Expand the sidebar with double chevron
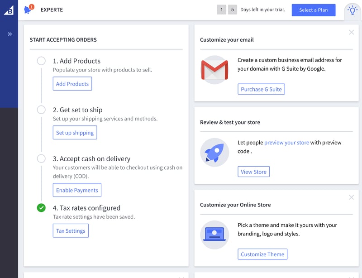The width and height of the screenshot is (362, 278). (x=10, y=34)
